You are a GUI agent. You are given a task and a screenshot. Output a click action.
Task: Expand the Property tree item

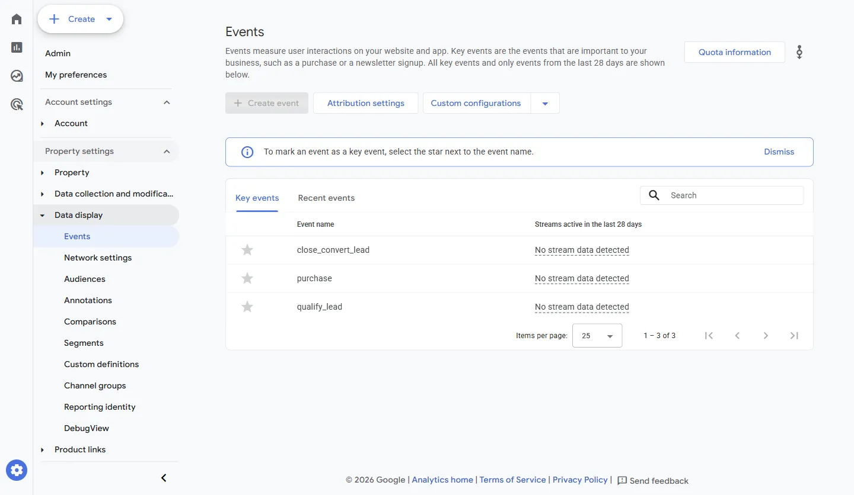43,172
